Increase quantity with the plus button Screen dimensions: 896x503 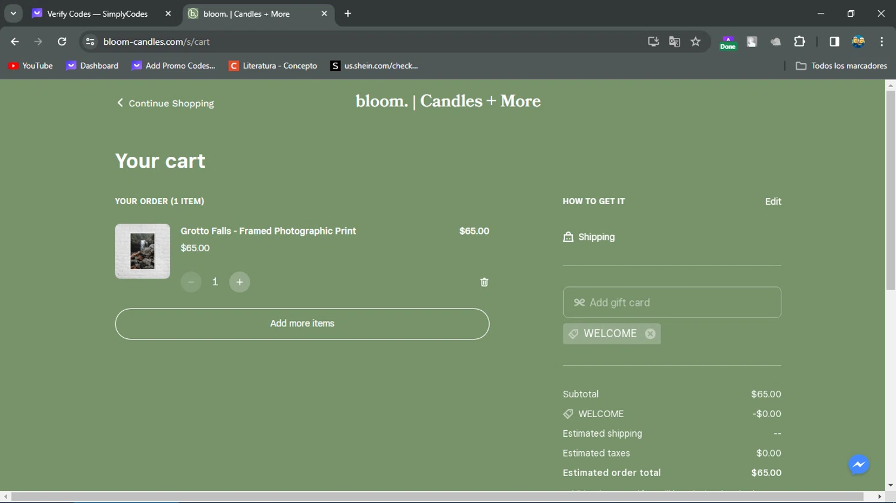click(x=240, y=282)
